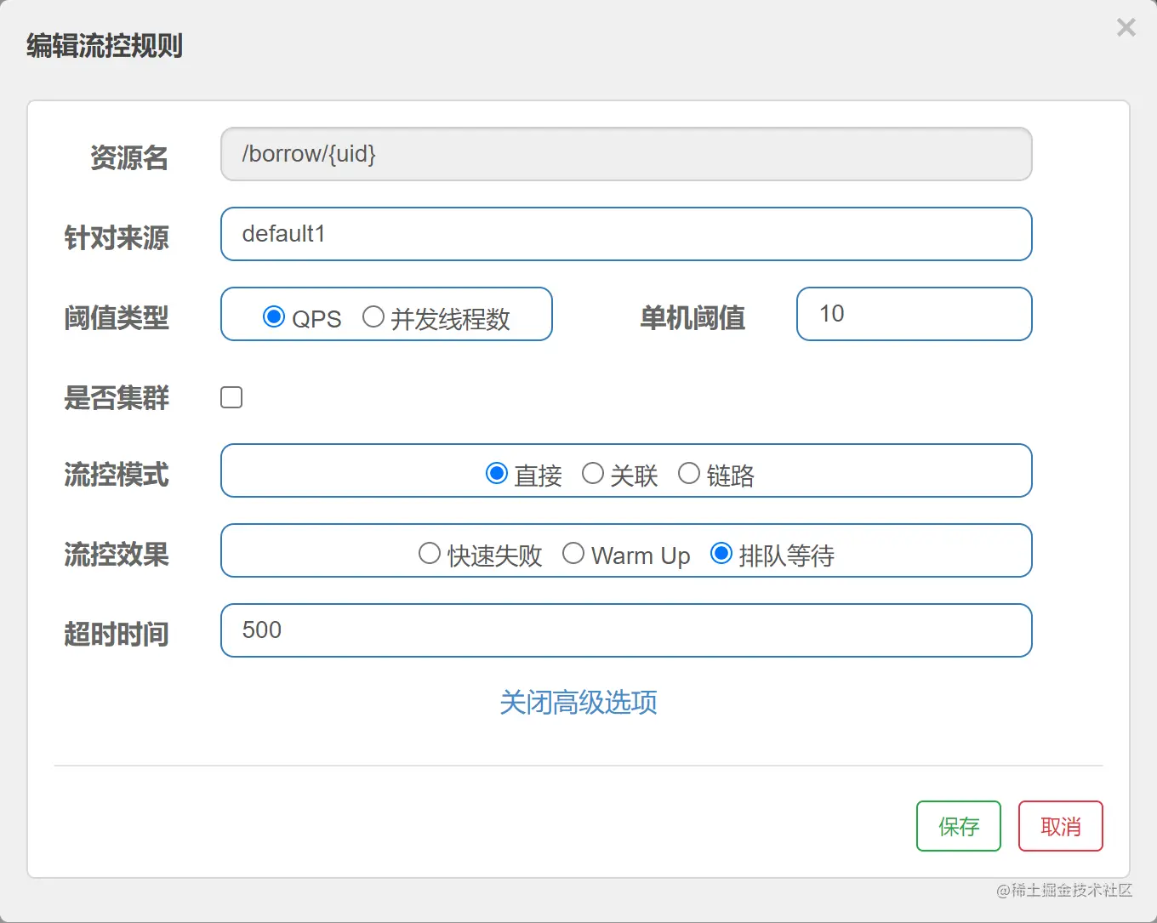Collapse options via 关闭高级选项 link
Screen dimensions: 1157x923
(578, 702)
